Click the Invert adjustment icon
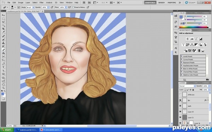 [x=185, y=51]
